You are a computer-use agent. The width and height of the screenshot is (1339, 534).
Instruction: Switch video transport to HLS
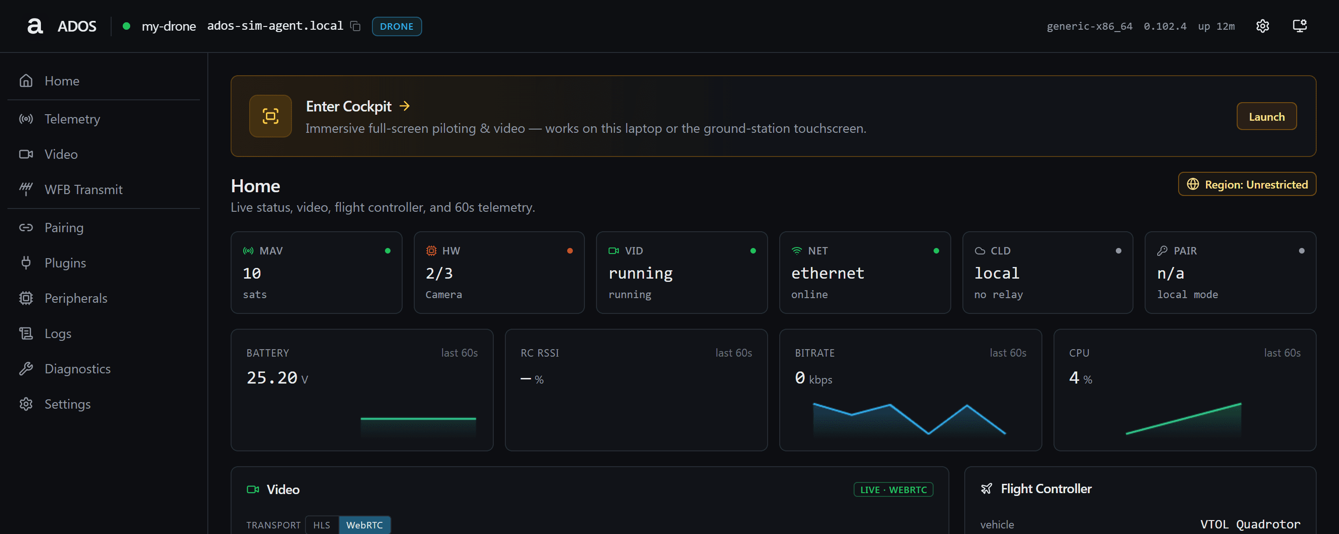click(x=322, y=525)
